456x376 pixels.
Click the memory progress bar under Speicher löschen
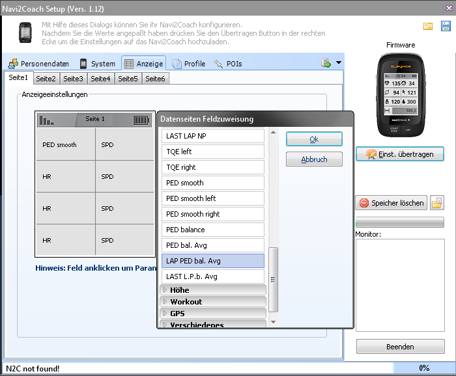pos(400,222)
